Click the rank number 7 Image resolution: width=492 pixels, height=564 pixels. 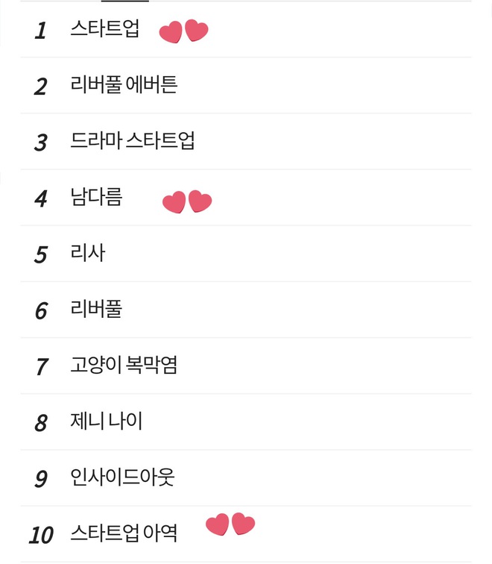pyautogui.click(x=41, y=367)
